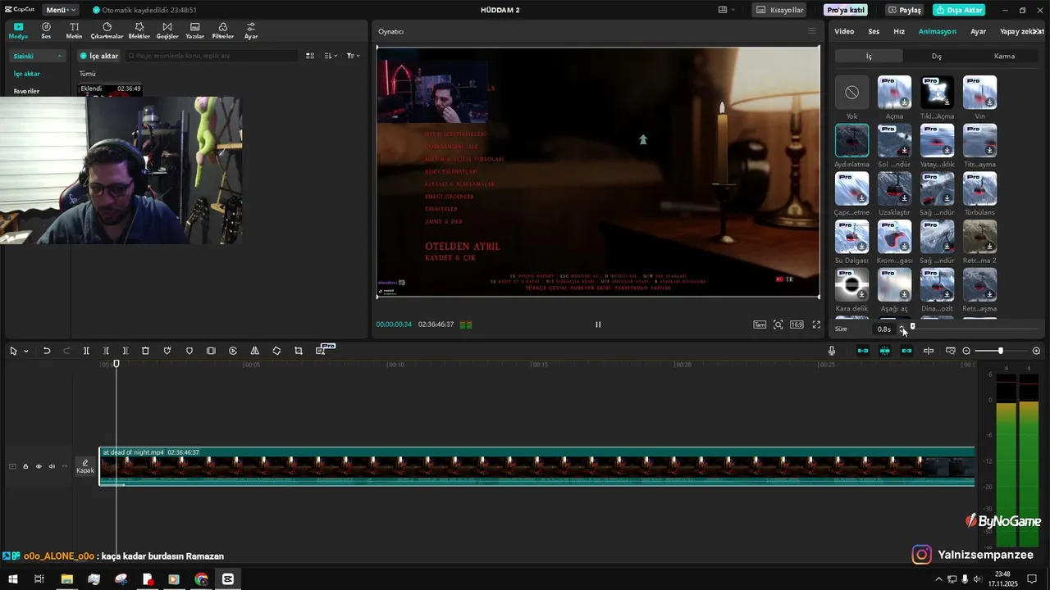
Task: Click the media search input field
Action: click(x=212, y=56)
